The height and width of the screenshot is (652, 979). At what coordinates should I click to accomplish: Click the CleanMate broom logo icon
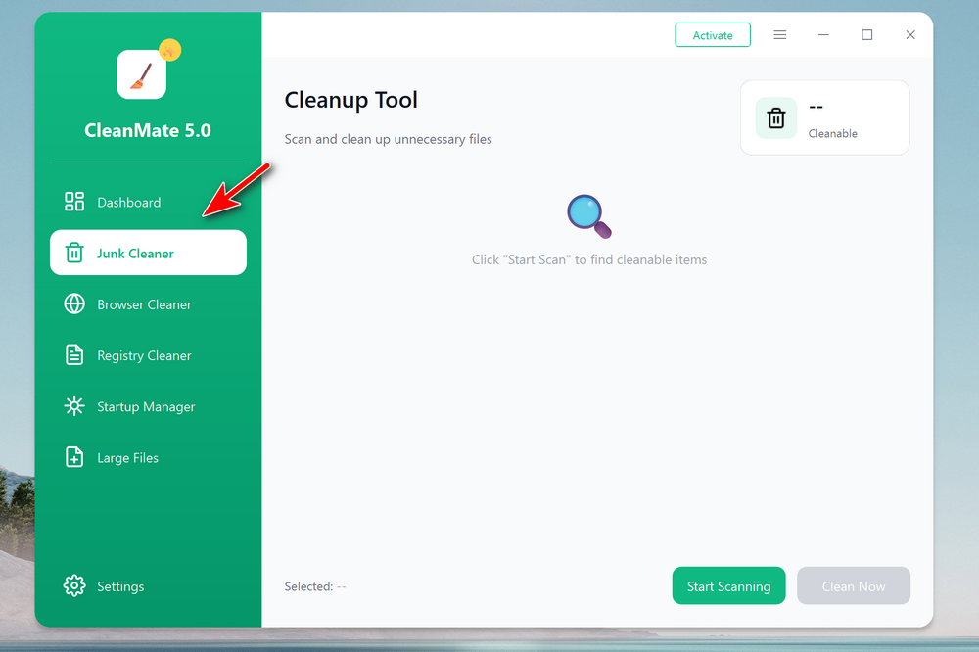[141, 74]
